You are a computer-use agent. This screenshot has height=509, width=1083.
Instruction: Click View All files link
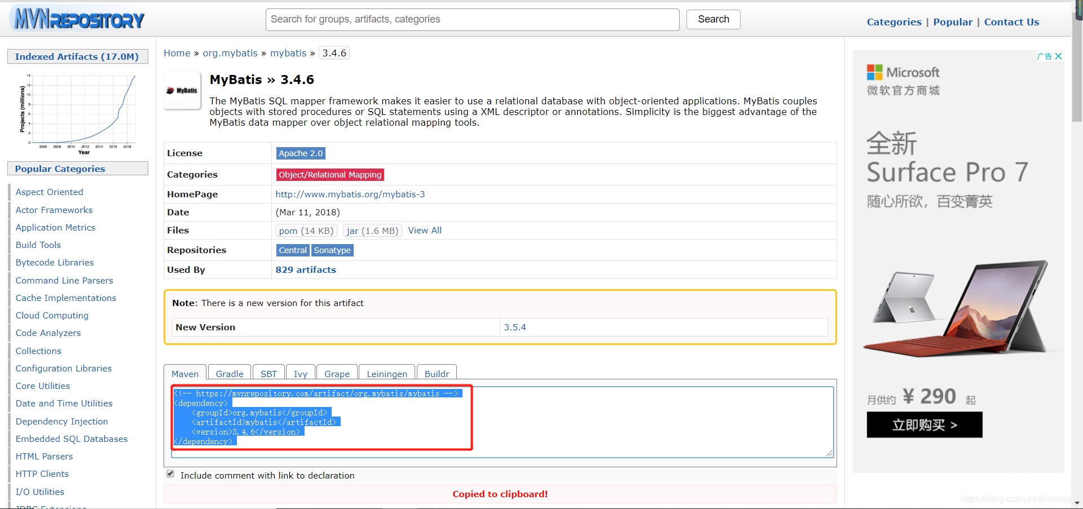425,231
